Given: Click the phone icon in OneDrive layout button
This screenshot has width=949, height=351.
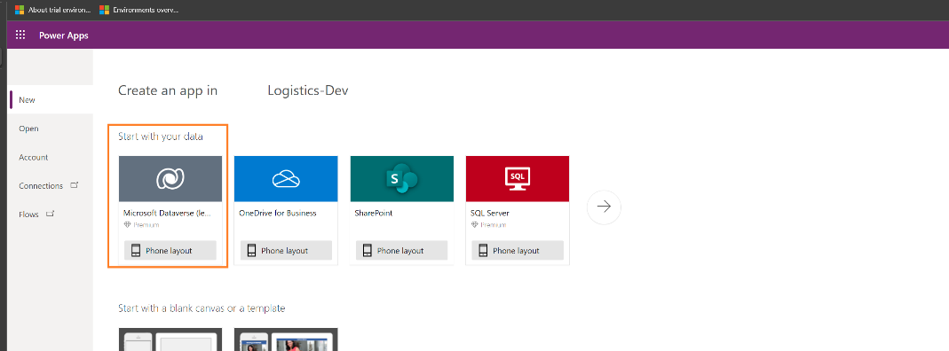Looking at the screenshot, I should point(252,251).
